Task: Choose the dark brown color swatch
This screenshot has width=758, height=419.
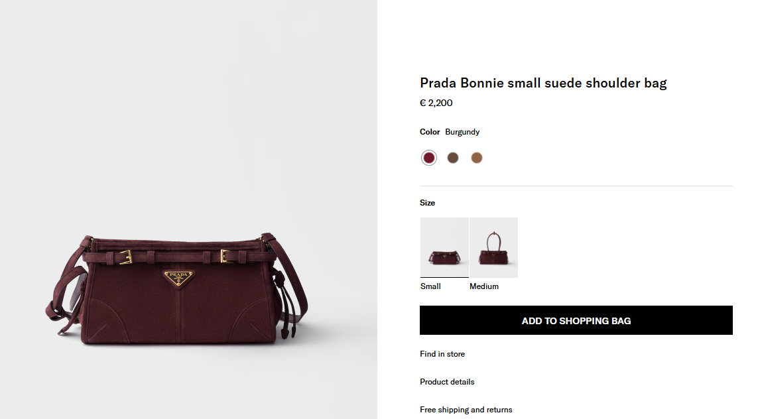Action: (453, 158)
